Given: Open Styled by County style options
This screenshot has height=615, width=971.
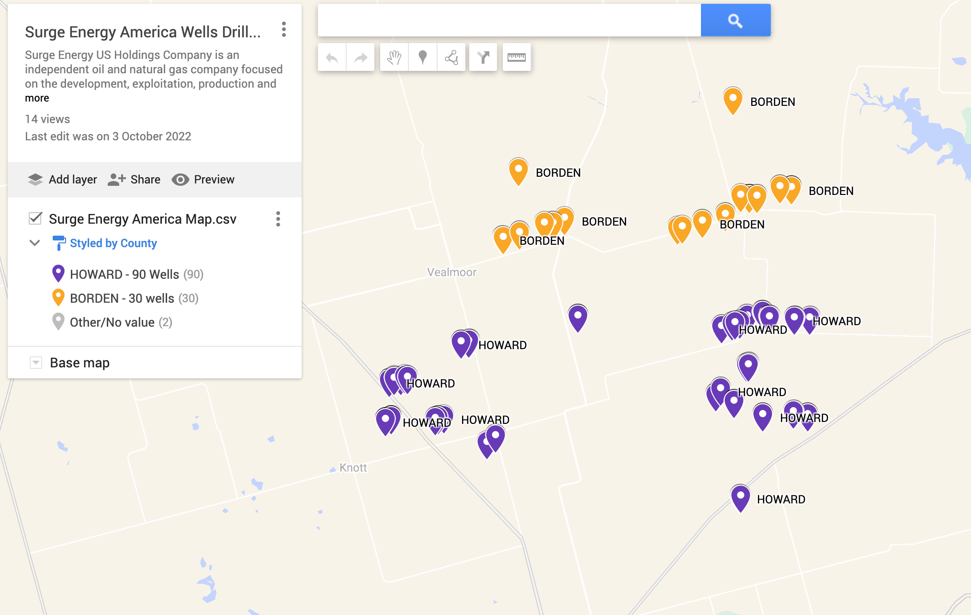Looking at the screenshot, I should (x=113, y=243).
